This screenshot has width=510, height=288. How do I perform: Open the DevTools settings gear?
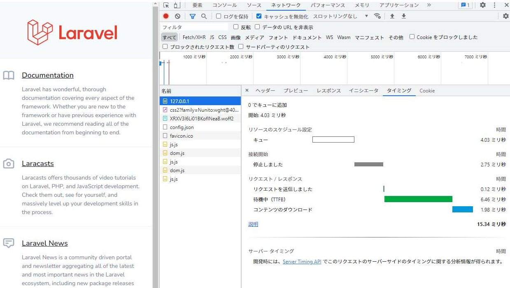(x=483, y=5)
